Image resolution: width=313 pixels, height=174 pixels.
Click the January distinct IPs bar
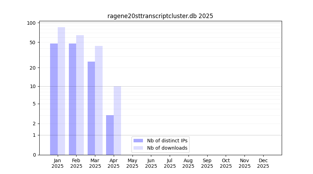point(54,99)
